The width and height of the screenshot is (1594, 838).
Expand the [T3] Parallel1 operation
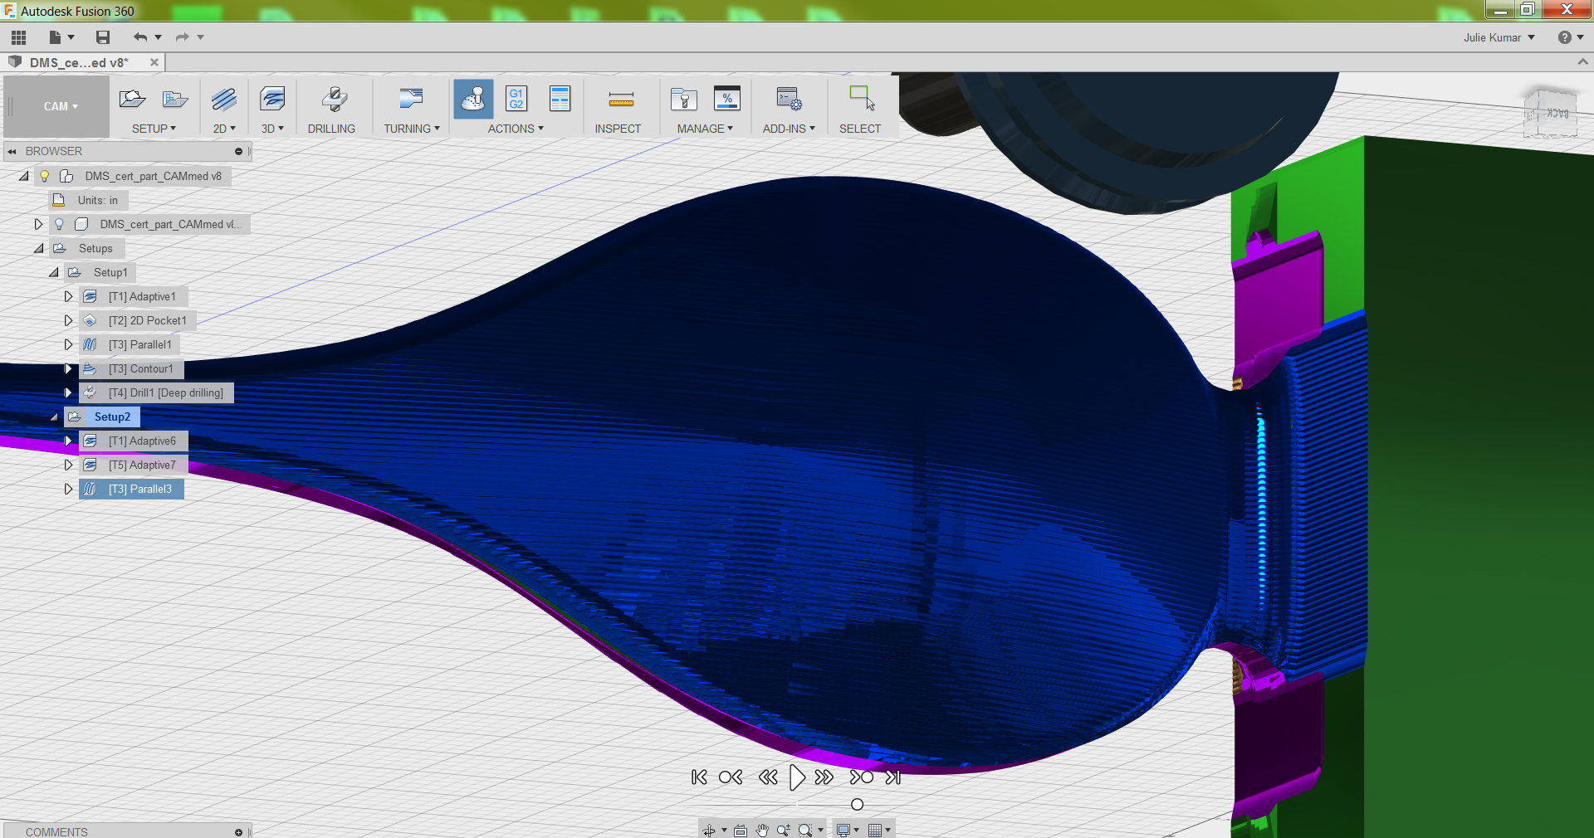coord(68,344)
